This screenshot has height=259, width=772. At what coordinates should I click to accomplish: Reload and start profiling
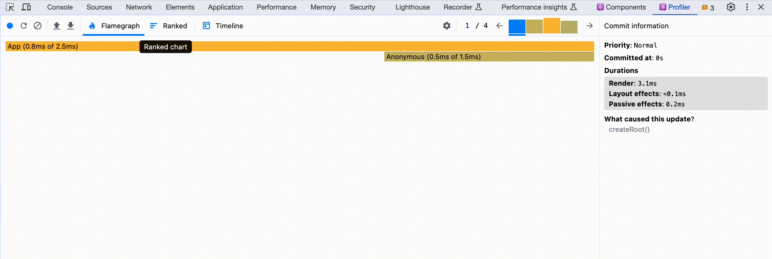[x=24, y=26]
